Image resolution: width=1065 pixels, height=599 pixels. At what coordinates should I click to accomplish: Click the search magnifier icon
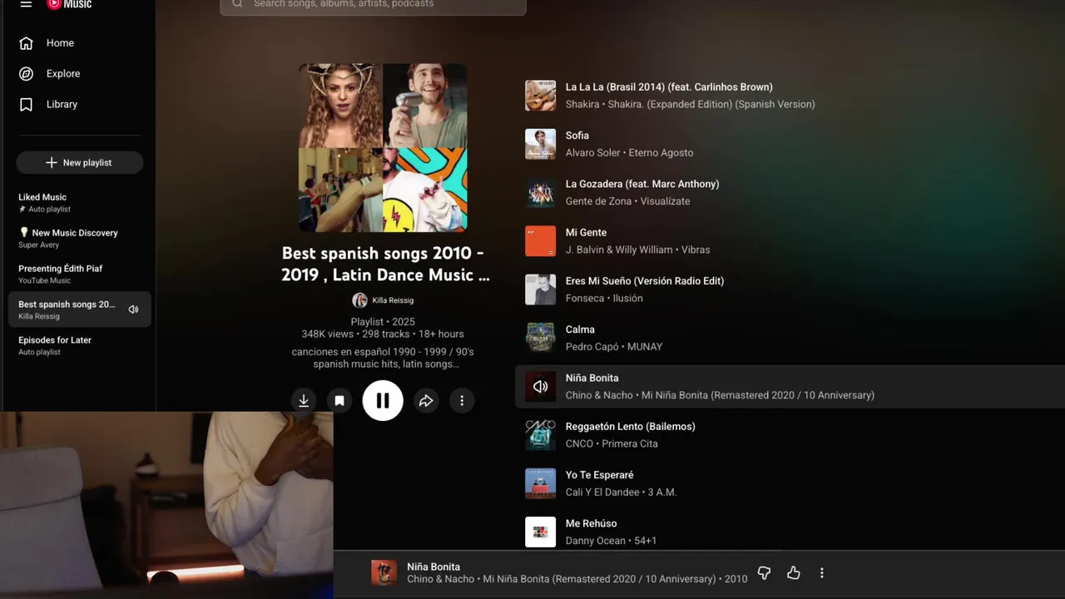click(x=237, y=4)
